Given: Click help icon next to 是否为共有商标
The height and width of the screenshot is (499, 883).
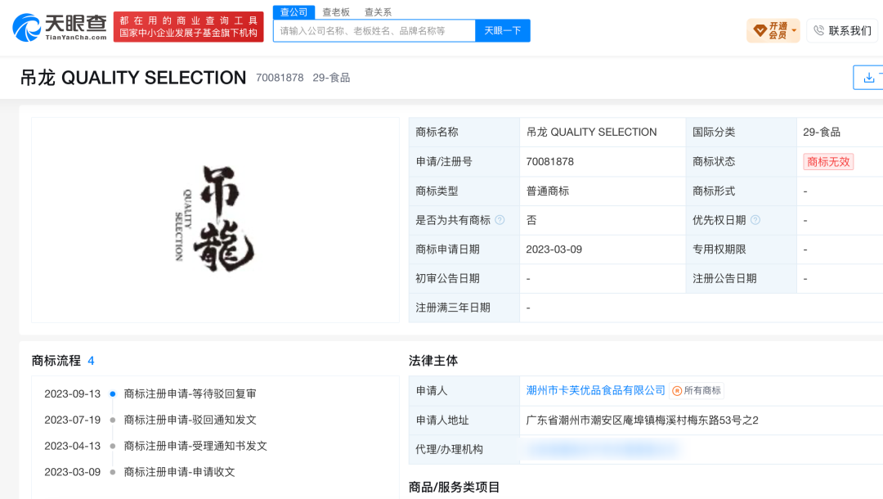Looking at the screenshot, I should (500, 220).
